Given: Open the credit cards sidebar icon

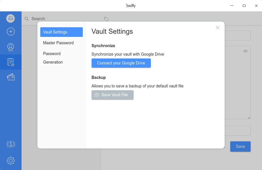Looking at the screenshot, I should click(x=10, y=77).
